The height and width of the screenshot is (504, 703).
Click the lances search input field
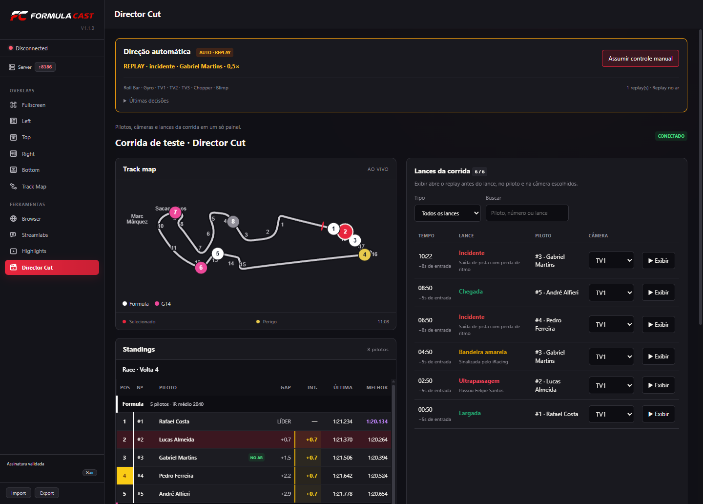point(527,213)
